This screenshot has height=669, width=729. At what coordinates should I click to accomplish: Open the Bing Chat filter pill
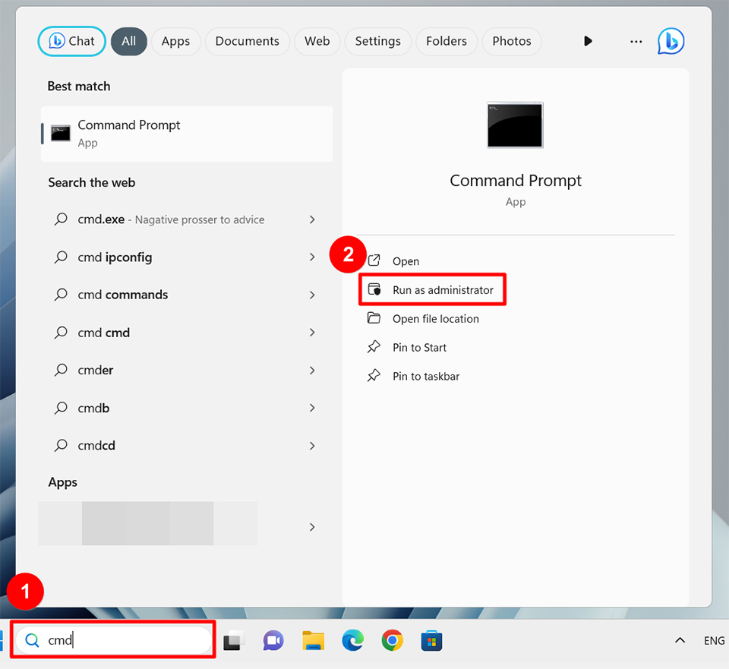click(x=71, y=41)
